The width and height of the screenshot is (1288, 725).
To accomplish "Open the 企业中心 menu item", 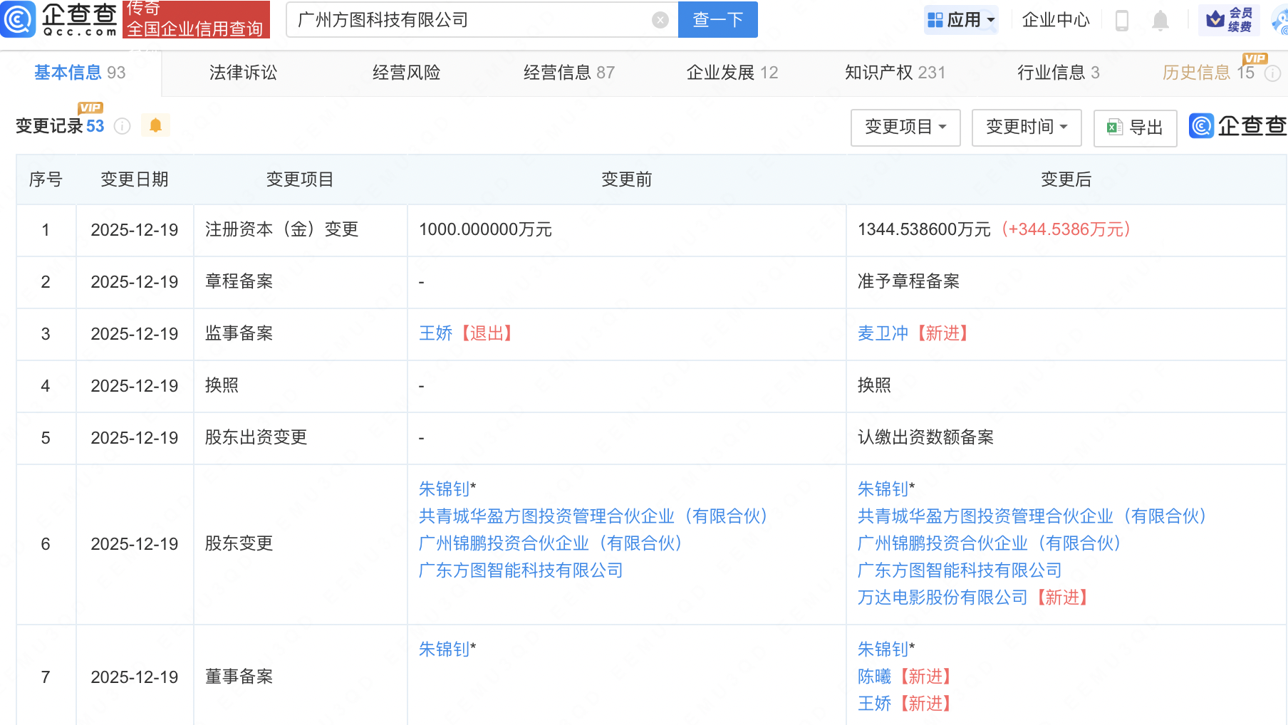I will 1055,20.
